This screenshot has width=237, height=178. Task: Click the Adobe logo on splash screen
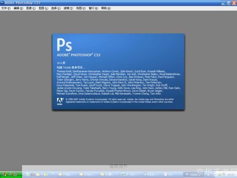[x=60, y=101]
